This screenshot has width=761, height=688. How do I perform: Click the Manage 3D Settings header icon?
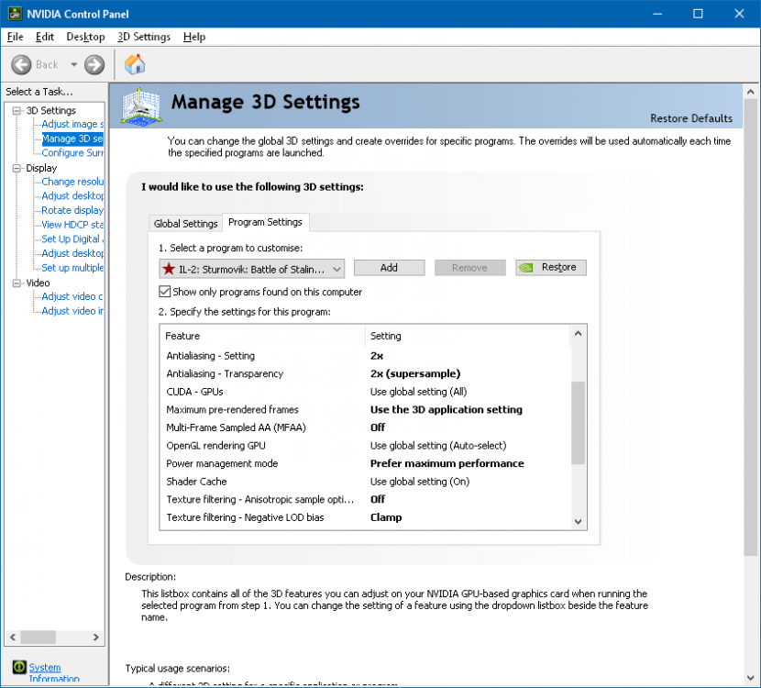click(x=142, y=105)
